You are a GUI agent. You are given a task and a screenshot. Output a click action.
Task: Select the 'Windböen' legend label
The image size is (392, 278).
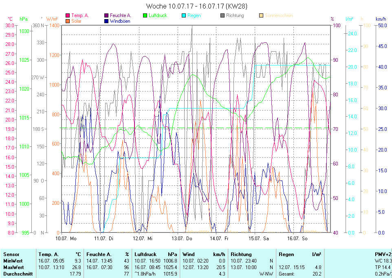click(x=120, y=21)
